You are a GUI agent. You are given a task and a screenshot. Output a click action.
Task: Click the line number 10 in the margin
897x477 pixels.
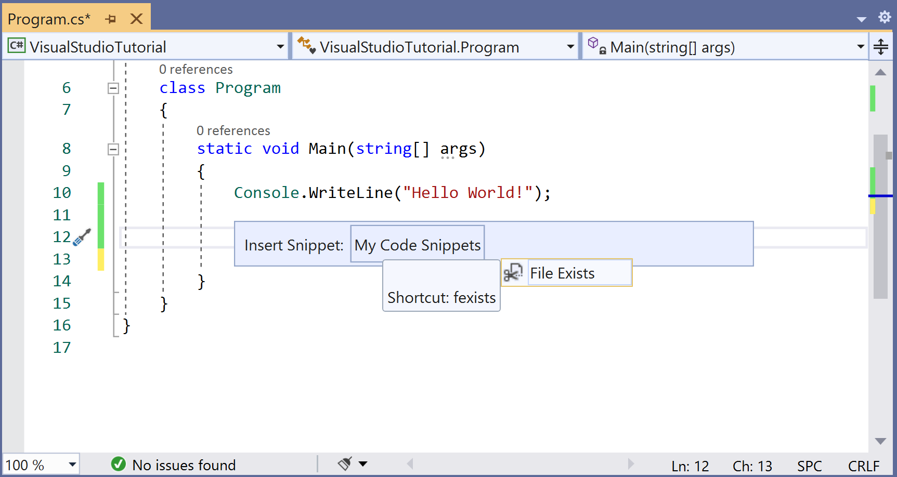click(x=62, y=193)
